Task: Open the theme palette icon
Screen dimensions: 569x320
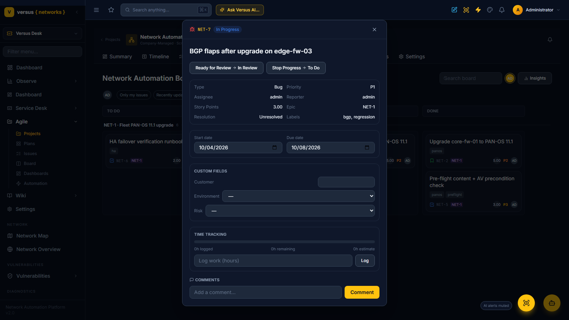Action: [x=490, y=10]
